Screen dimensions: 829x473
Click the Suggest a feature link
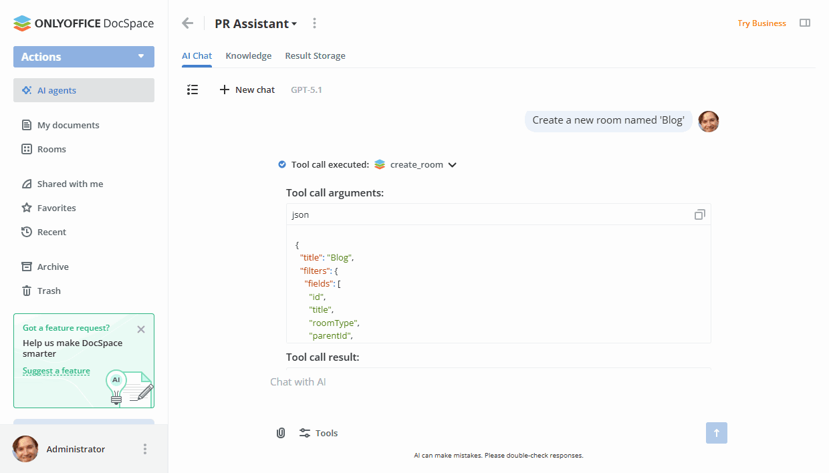(x=56, y=370)
